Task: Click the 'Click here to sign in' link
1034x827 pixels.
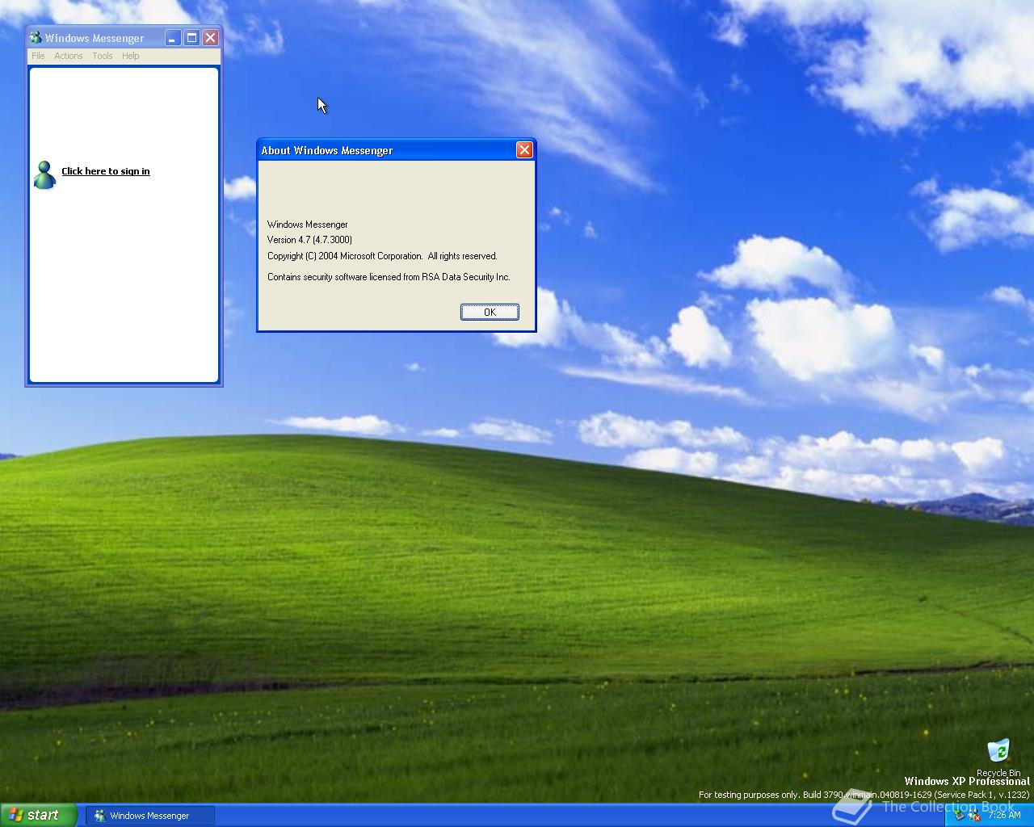Action: pos(106,171)
